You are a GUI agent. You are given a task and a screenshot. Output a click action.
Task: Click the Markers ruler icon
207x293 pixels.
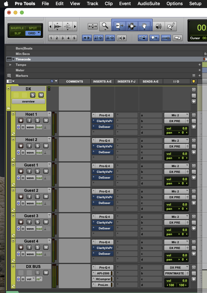pyautogui.click(x=9, y=76)
